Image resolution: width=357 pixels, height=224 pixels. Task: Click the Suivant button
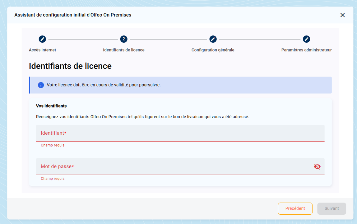pyautogui.click(x=331, y=208)
